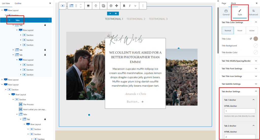260x140 pixels.
Task: Select the Hover color state
Action: pos(240,31)
